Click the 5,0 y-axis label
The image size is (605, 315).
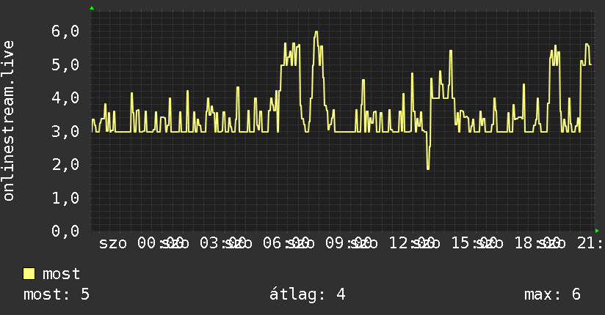[65, 64]
